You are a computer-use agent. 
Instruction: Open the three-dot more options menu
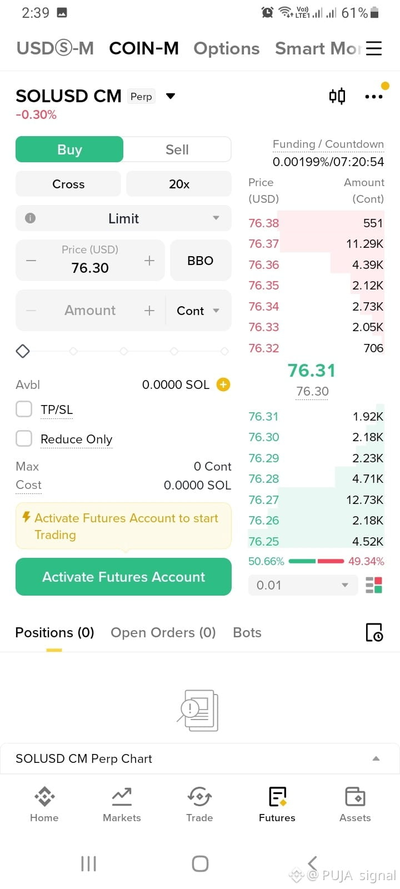[374, 97]
